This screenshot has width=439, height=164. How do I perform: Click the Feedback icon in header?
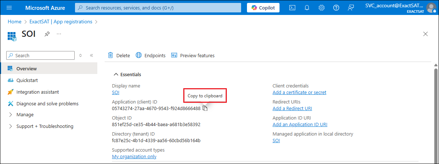tap(351, 8)
